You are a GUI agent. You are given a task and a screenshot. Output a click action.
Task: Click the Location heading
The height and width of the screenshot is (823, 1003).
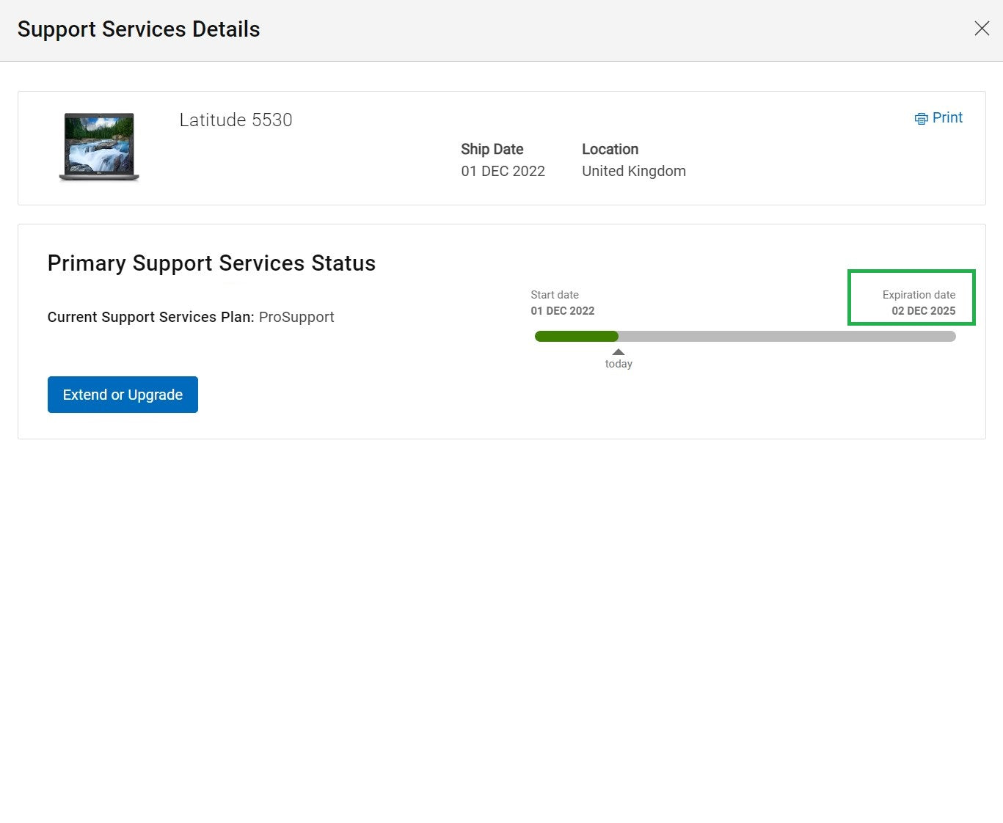[610, 150]
